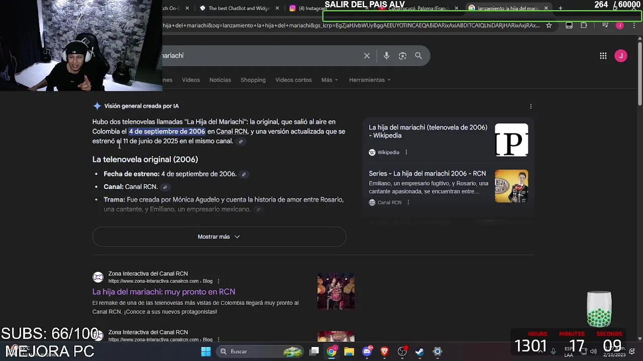Open Settings gear on taskbar
This screenshot has height=361, width=643.
(x=438, y=351)
